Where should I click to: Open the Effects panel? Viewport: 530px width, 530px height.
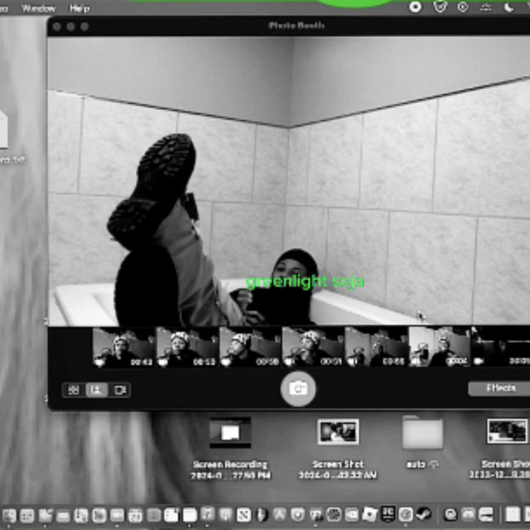[x=499, y=388]
